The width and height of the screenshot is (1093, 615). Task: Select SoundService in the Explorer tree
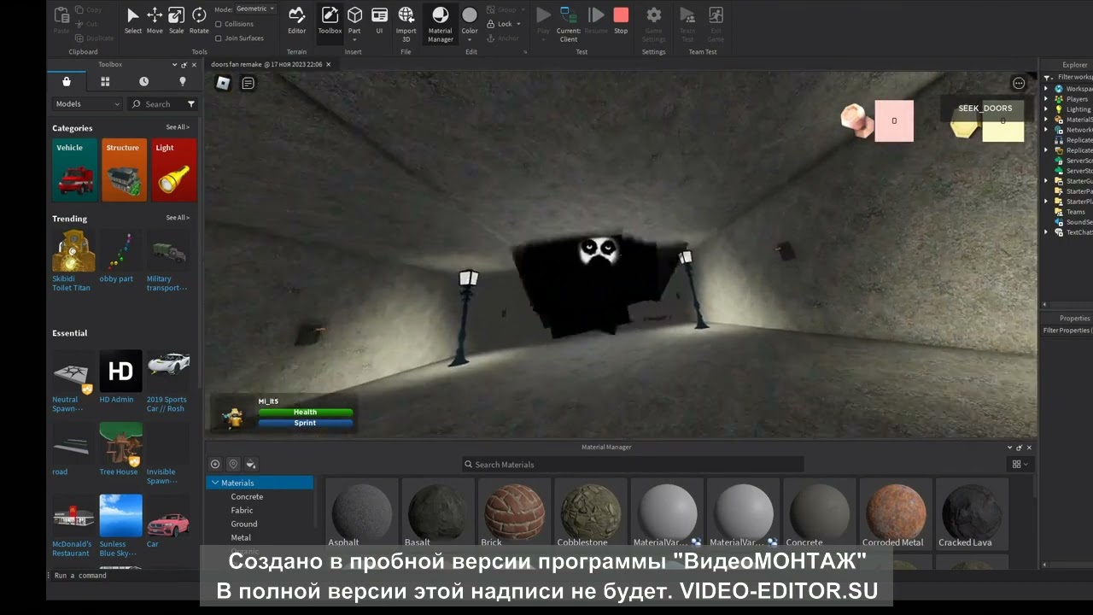tap(1073, 222)
